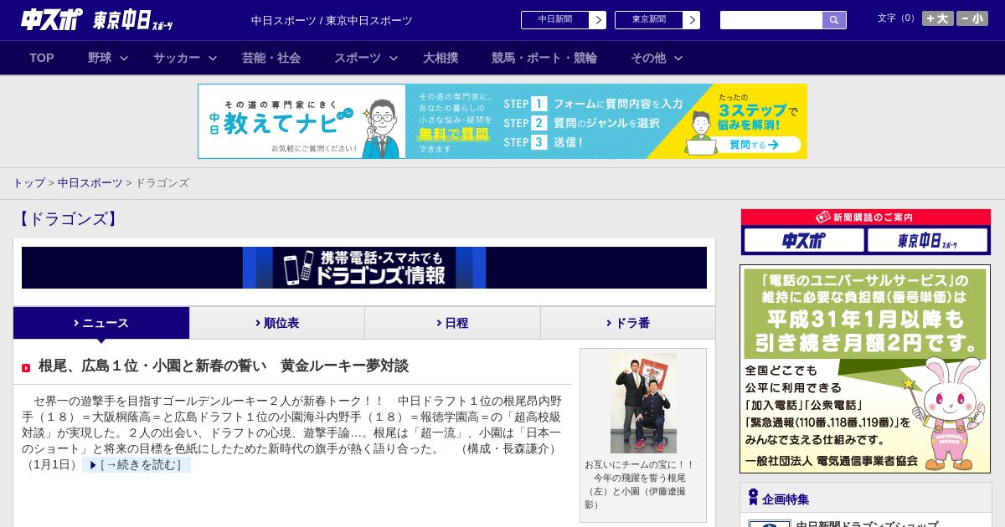
Task: Click the 【ドラゴンズ】 page heading
Action: pos(68,219)
